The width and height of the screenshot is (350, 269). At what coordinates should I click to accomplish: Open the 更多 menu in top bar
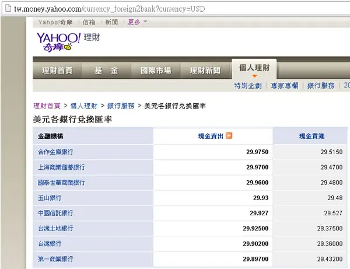click(x=134, y=22)
